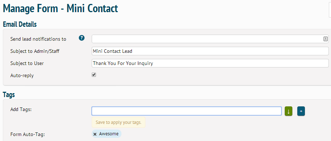331x141 pixels.
Task: Click the green down arrow tag button
Action: pos(288,111)
